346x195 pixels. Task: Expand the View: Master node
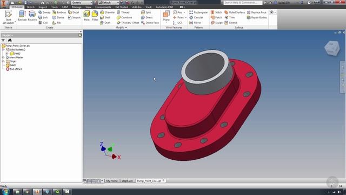click(3, 57)
